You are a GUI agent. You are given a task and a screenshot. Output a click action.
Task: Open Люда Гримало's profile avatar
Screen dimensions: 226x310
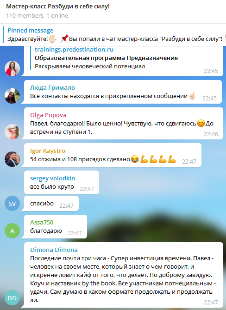[x=12, y=96]
